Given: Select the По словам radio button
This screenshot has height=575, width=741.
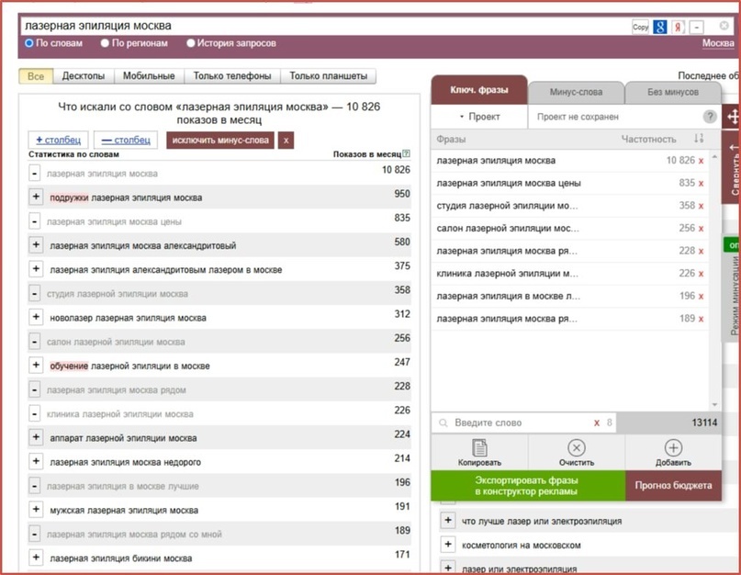Looking at the screenshot, I should tap(29, 43).
